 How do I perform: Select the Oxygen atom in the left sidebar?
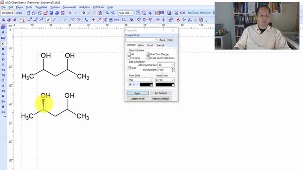(3, 59)
